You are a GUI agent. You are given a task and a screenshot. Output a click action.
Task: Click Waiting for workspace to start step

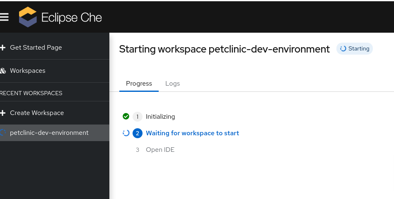(x=192, y=133)
